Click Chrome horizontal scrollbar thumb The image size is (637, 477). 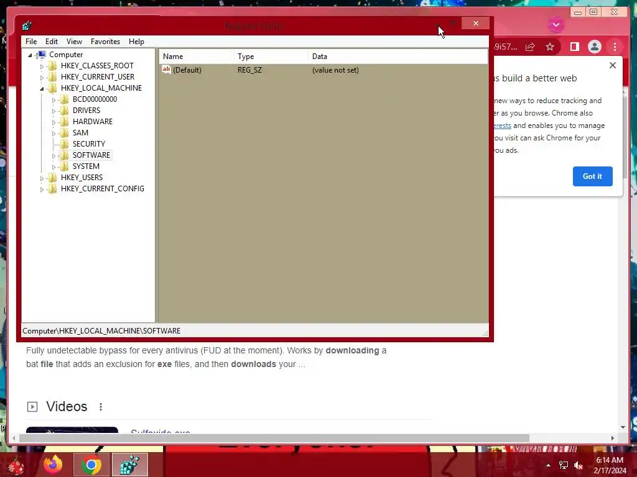[x=274, y=438]
